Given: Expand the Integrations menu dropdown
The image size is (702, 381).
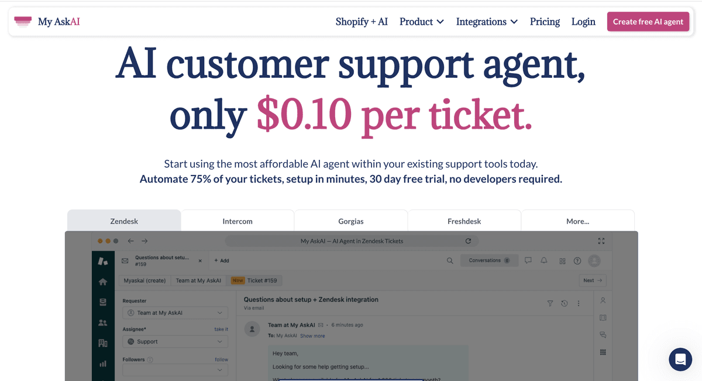Looking at the screenshot, I should (x=487, y=22).
